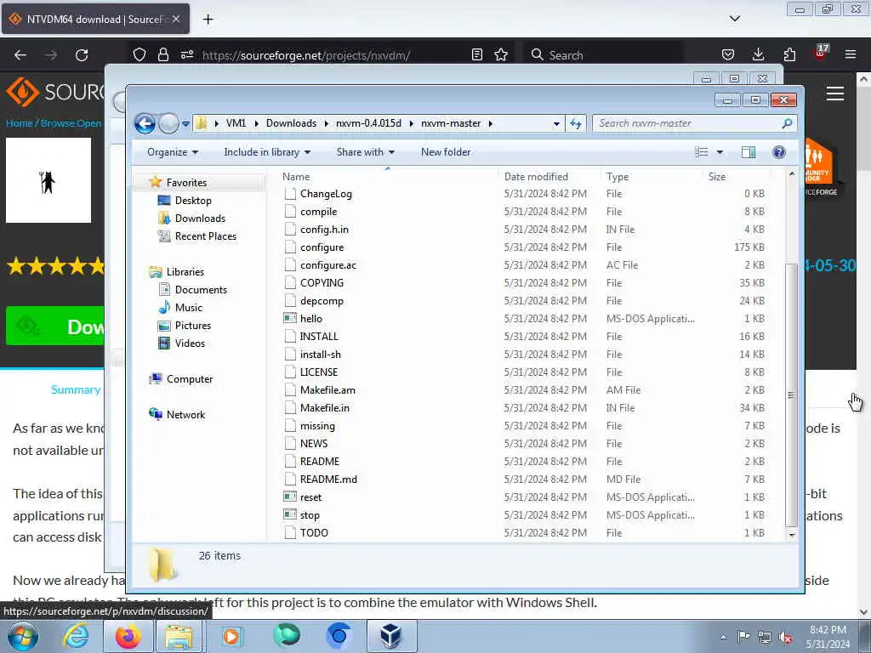Change view icon in Explorer toolbar
871x653 pixels.
click(x=702, y=152)
